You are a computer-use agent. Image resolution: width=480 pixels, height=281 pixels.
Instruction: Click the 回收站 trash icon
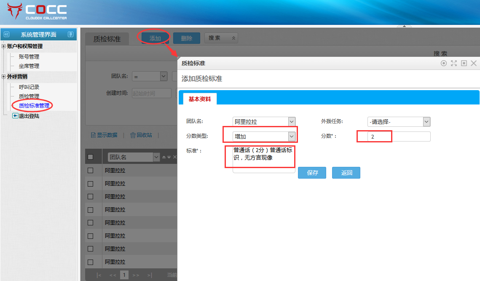(133, 135)
